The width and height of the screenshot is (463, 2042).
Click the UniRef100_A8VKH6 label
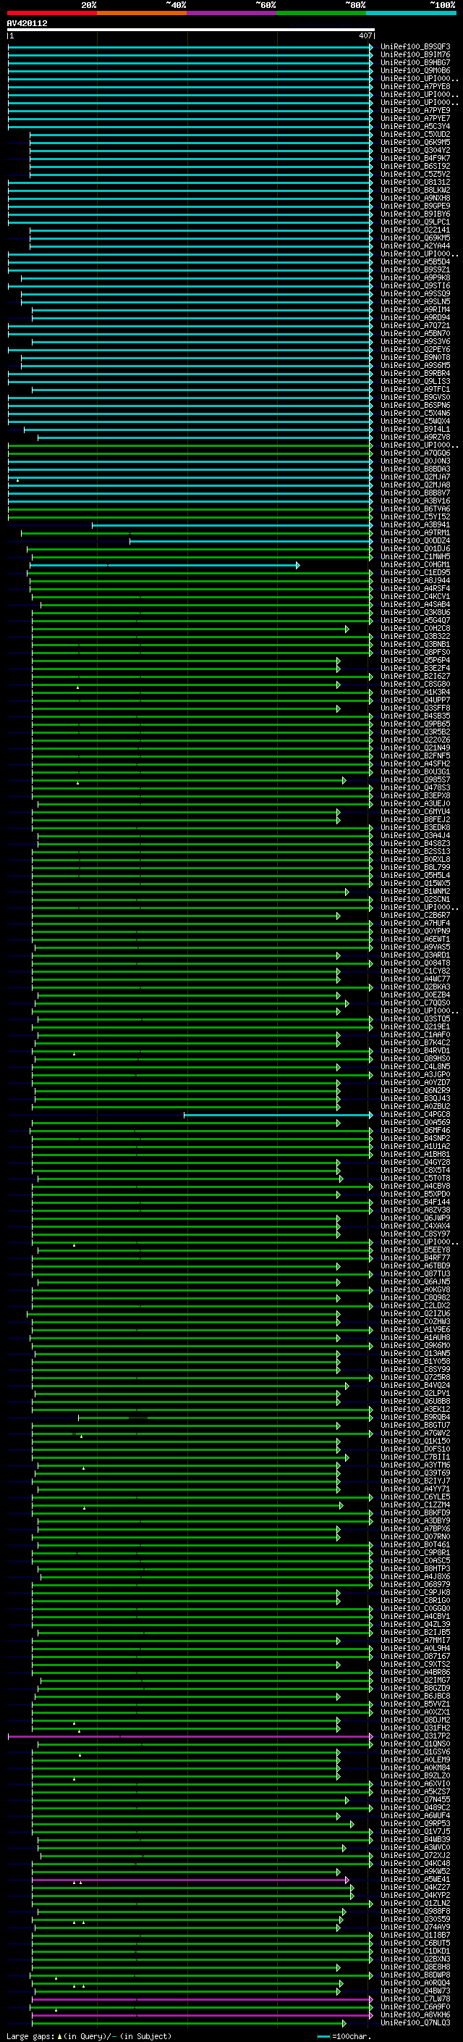coord(415,2014)
